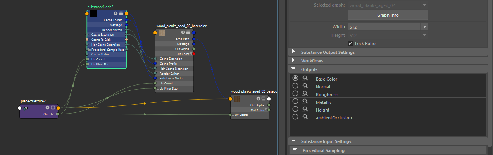Open the Width dropdown arrow
Screen dimensions: 493x155
424,27
